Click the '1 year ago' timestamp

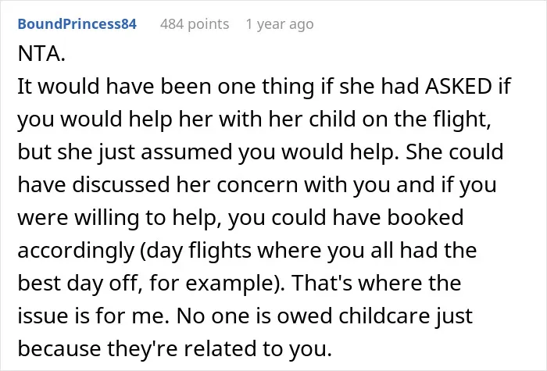pyautogui.click(x=280, y=24)
